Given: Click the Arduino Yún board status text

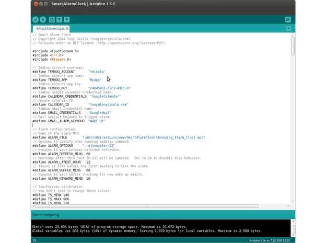Looking at the screenshot, I should (270, 240).
